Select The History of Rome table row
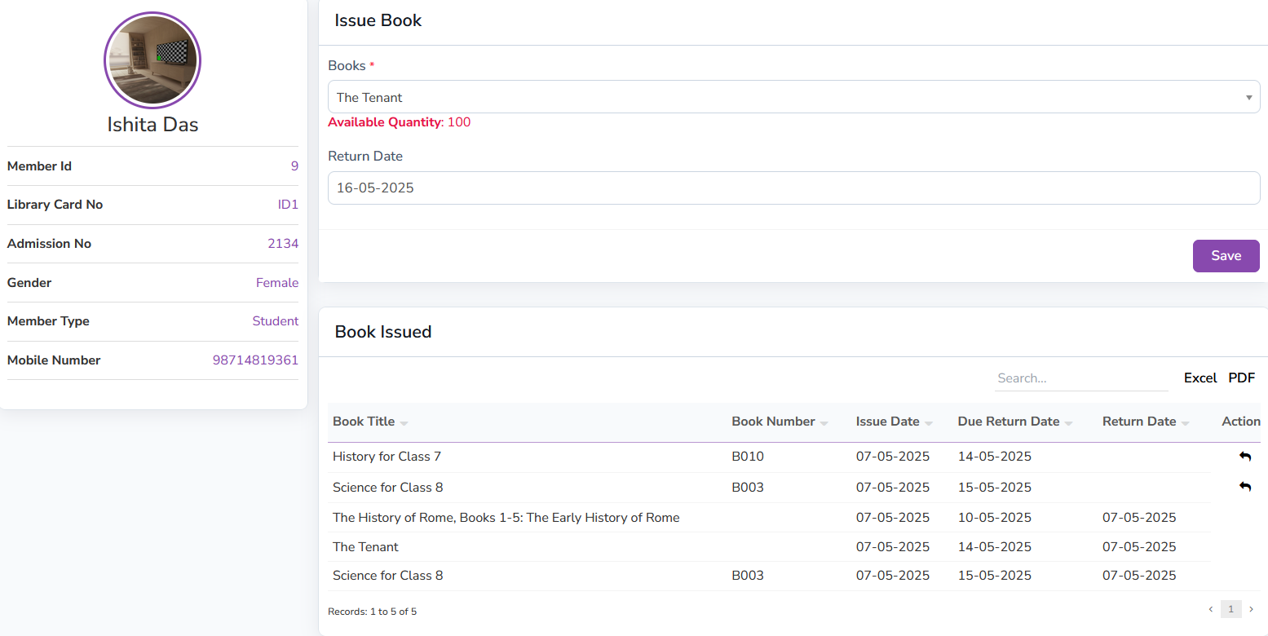The height and width of the screenshot is (636, 1268). click(506, 518)
